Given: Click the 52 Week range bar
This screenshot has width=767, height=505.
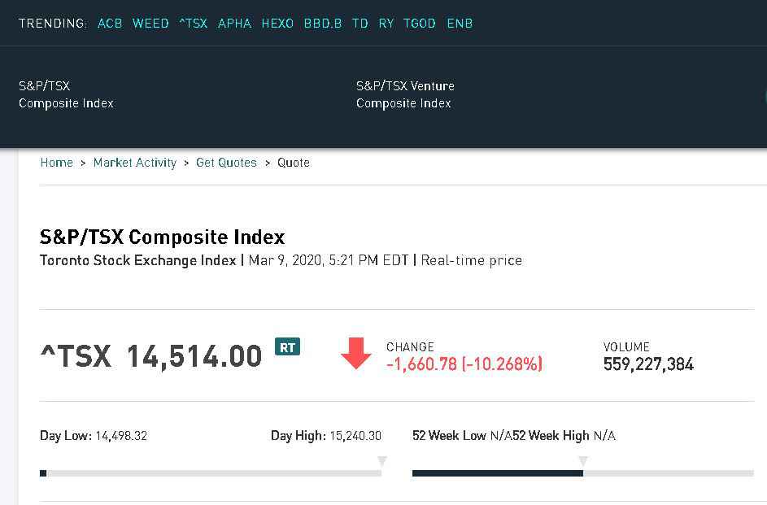Looking at the screenshot, I should [x=582, y=473].
